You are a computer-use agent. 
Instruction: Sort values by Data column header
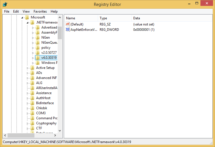[x=172, y=18]
